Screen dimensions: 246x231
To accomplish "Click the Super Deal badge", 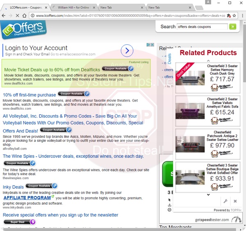I will 19,222.
